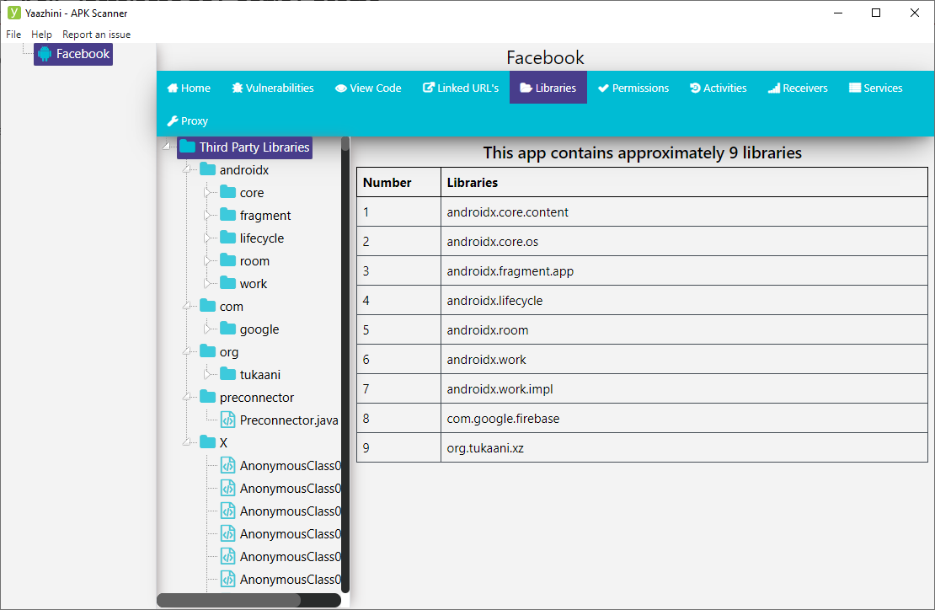
Task: Expand the tukaani folder node
Action: (x=207, y=374)
